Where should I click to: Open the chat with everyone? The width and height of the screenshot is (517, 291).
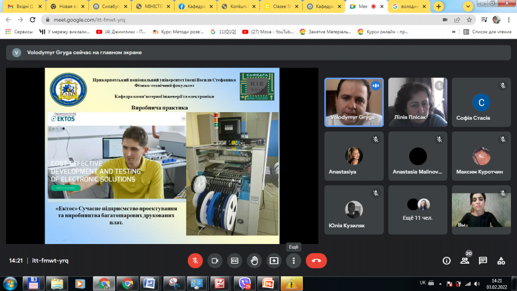click(x=483, y=261)
